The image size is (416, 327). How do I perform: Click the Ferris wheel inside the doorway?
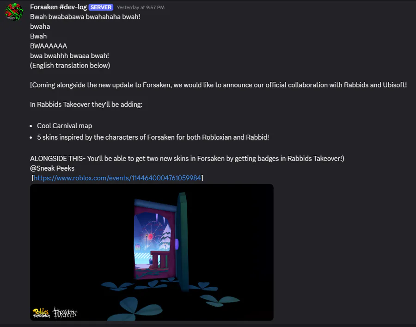click(151, 234)
